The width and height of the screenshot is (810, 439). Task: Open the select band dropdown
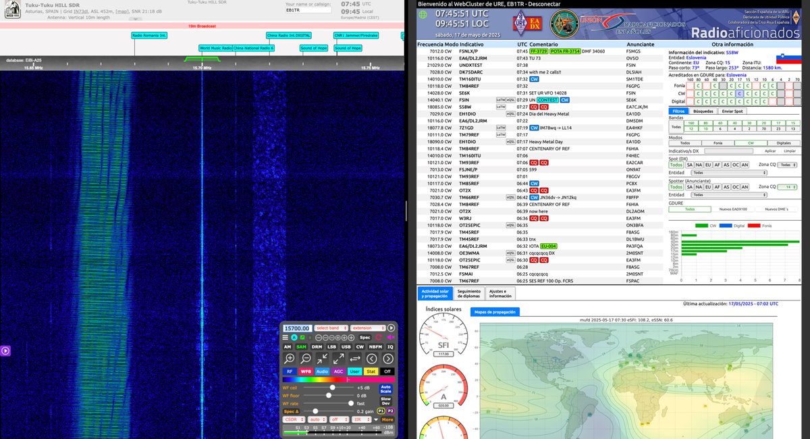(x=331, y=328)
